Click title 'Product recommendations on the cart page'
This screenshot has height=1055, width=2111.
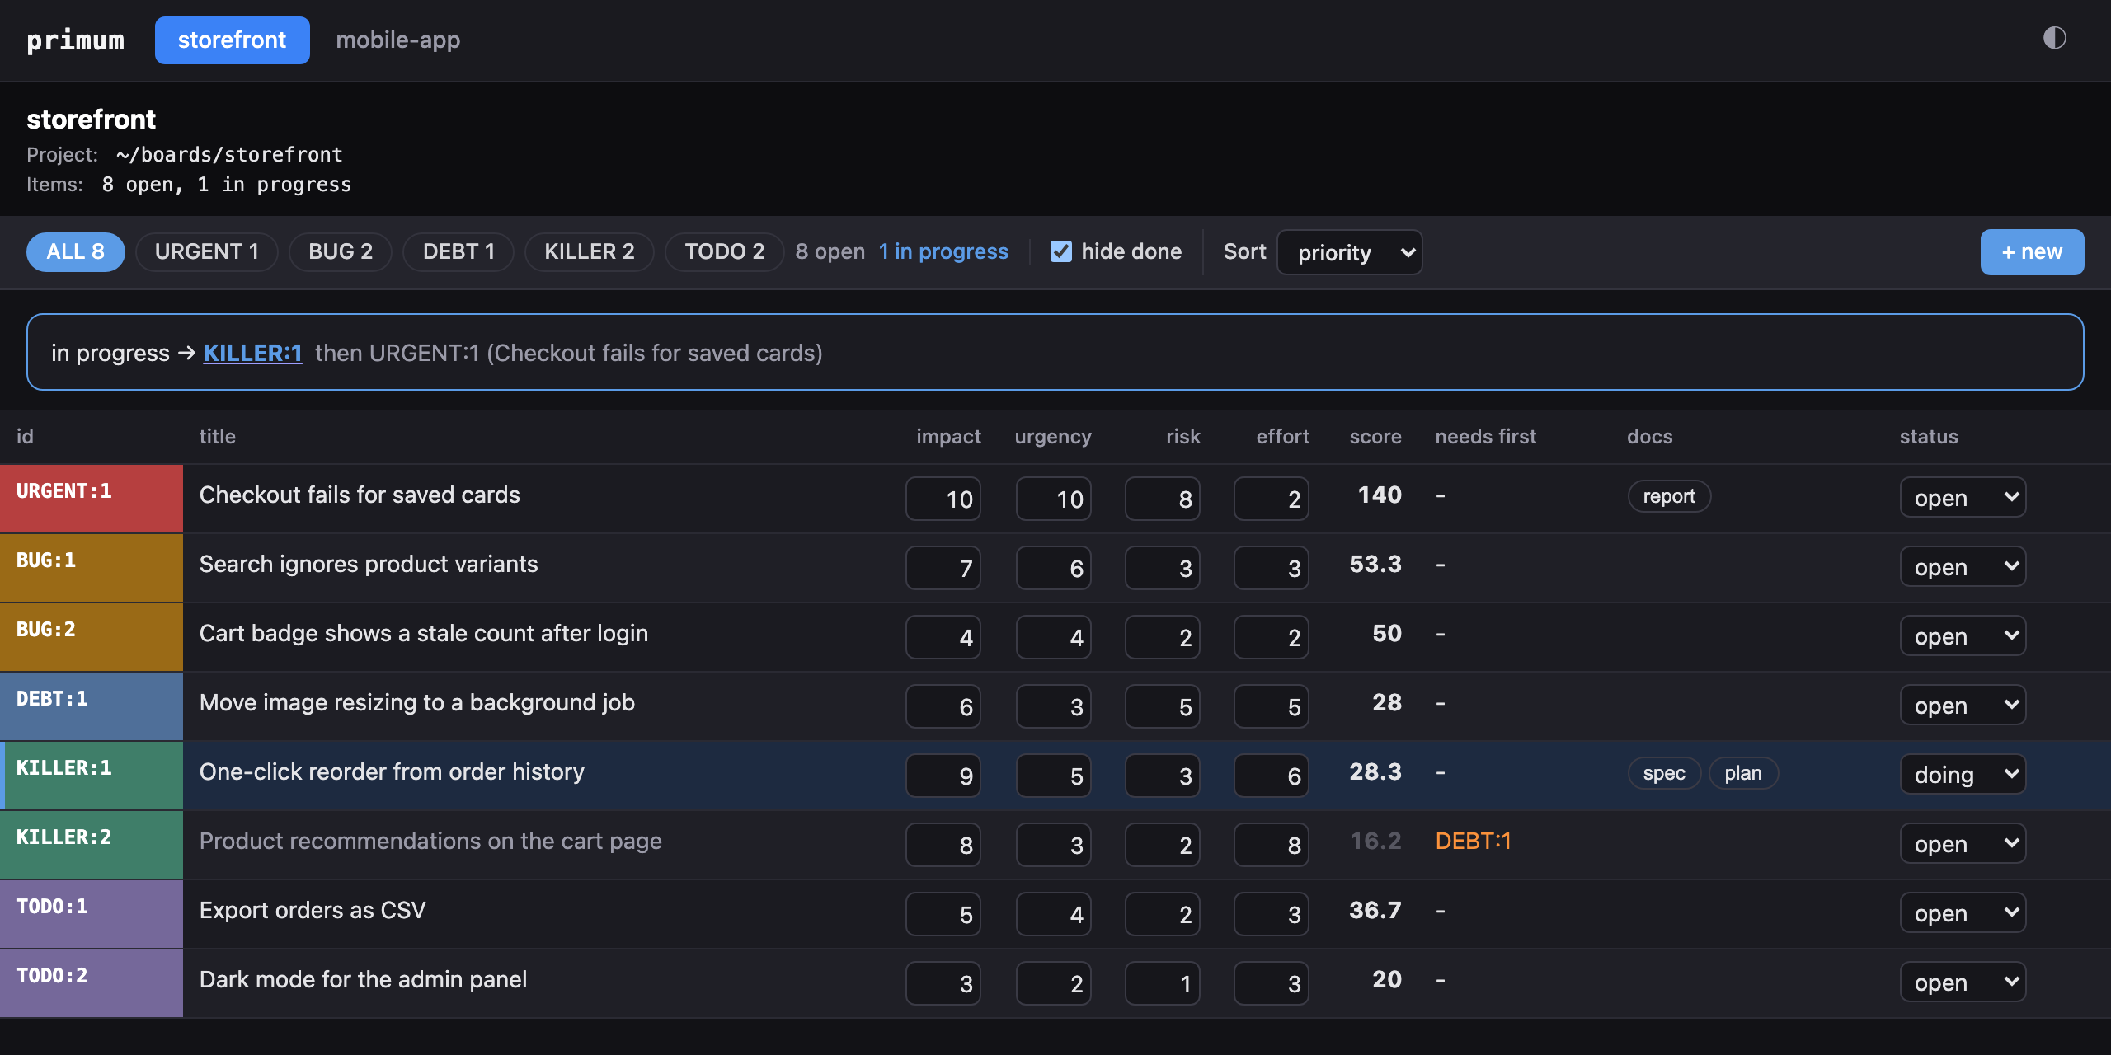430,841
